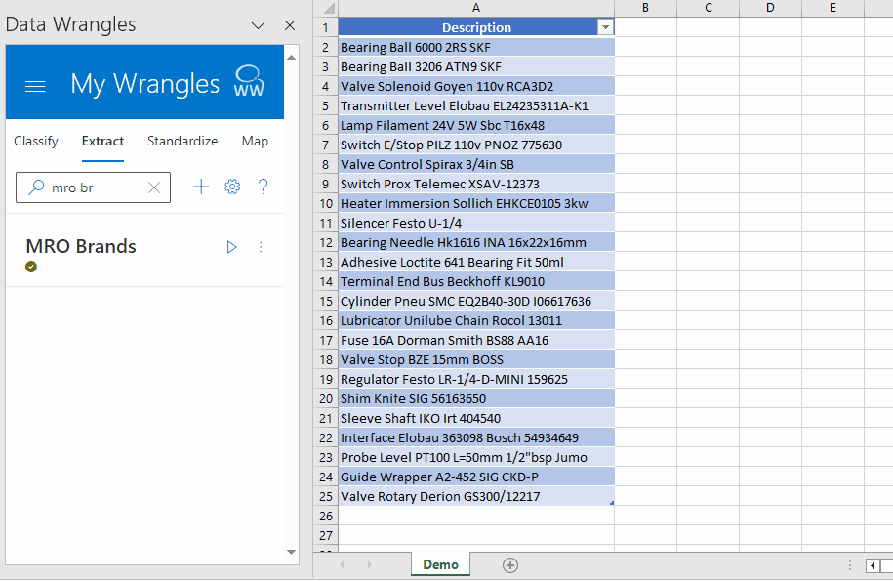Run the MRO Brands wrangle
This screenshot has width=893, height=581.
click(231, 247)
